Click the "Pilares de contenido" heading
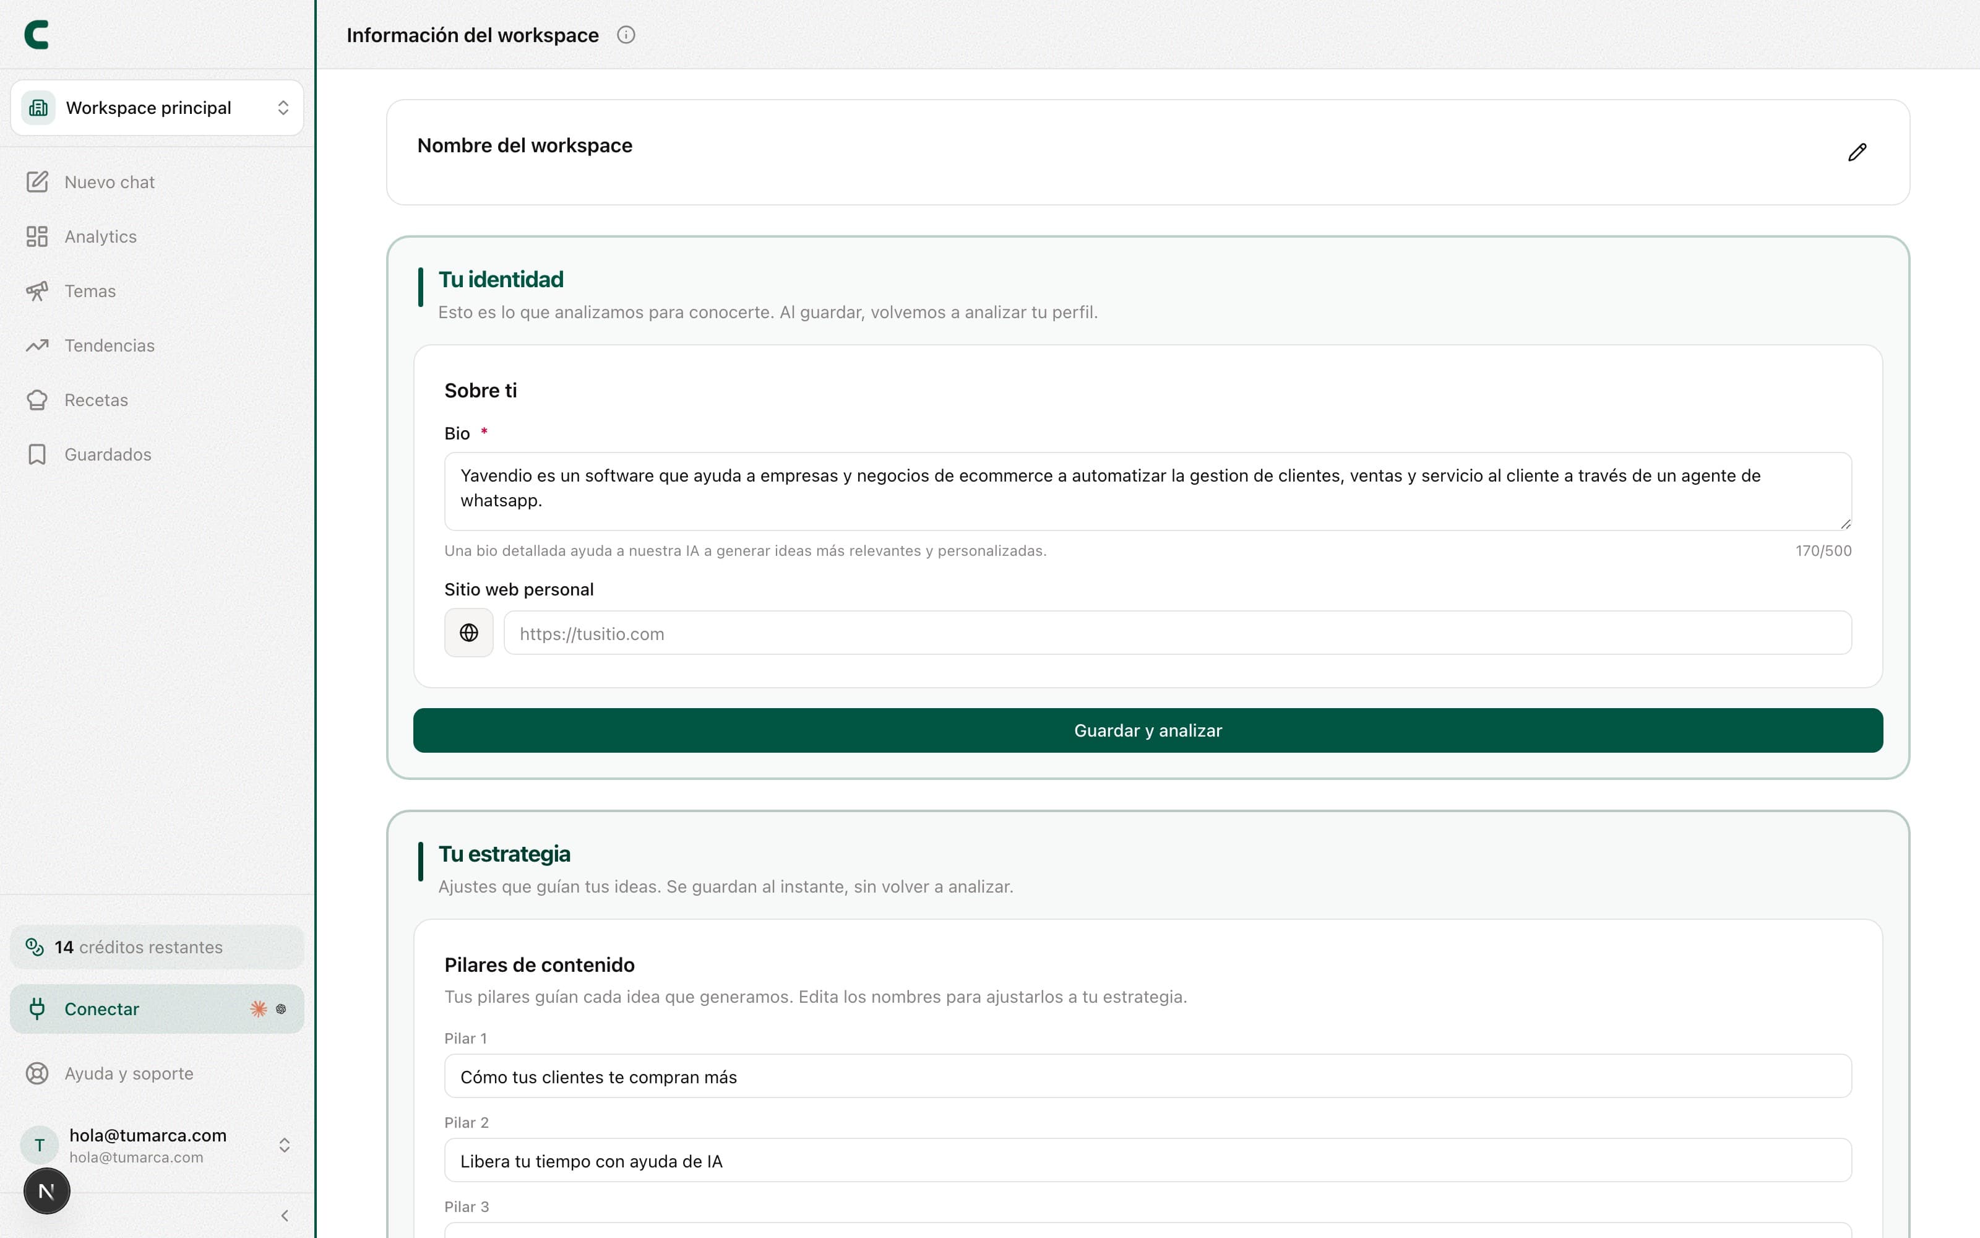The image size is (1980, 1238). tap(539, 964)
